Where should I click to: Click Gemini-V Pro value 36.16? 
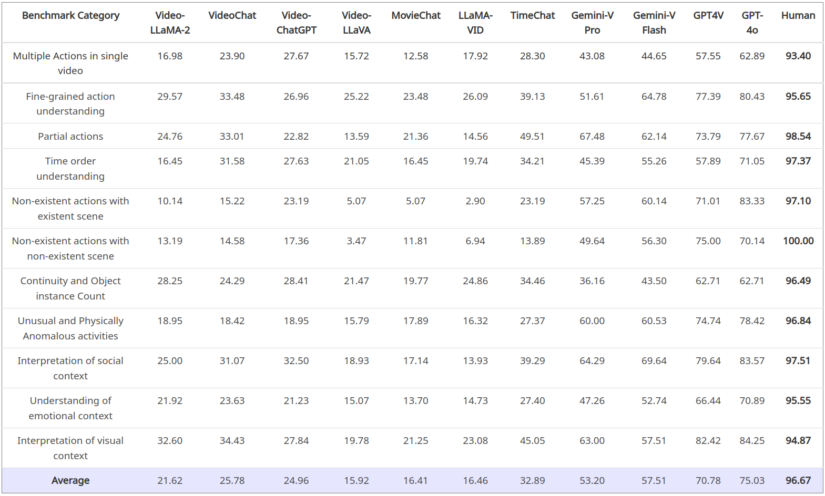click(x=592, y=281)
